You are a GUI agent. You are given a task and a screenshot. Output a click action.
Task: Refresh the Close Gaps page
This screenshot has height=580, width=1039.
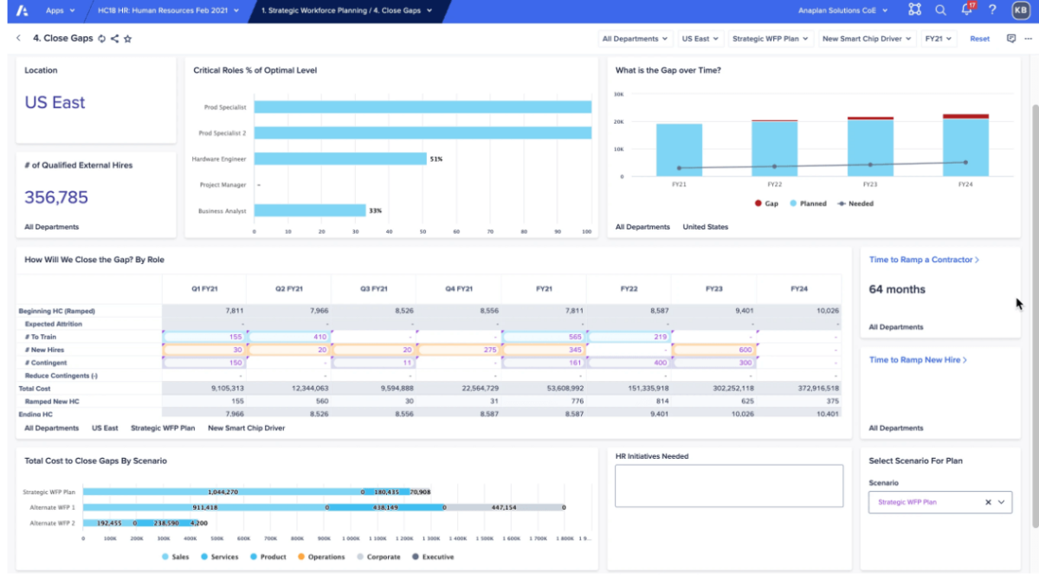[101, 39]
